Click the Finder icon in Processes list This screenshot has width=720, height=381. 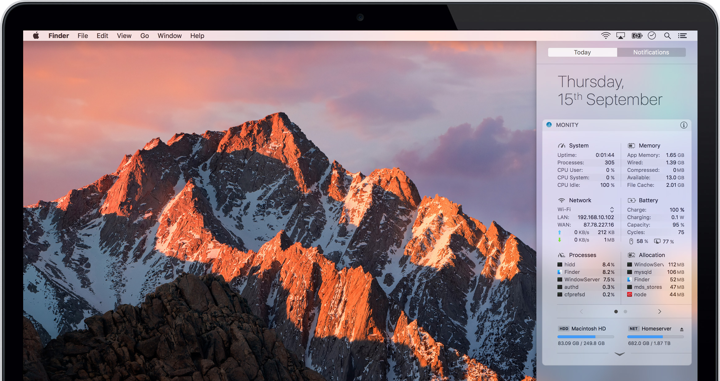click(x=560, y=272)
